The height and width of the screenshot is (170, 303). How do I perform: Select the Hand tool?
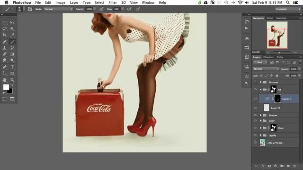[5, 80]
